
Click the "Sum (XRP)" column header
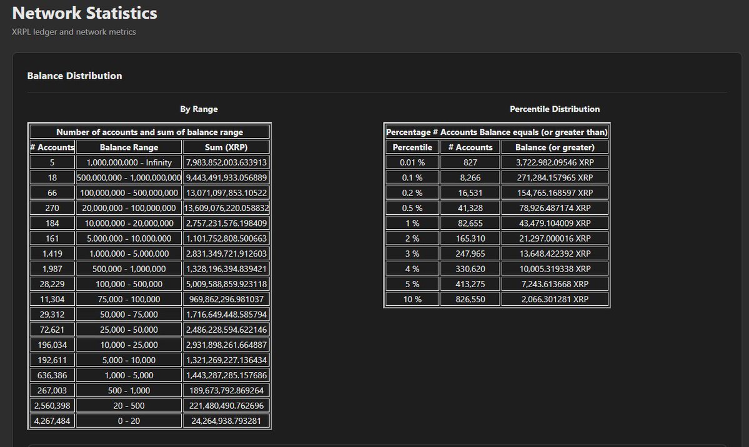pyautogui.click(x=226, y=147)
